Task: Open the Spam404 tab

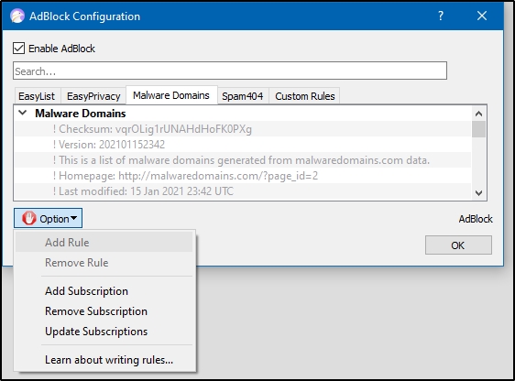Action: pos(243,96)
